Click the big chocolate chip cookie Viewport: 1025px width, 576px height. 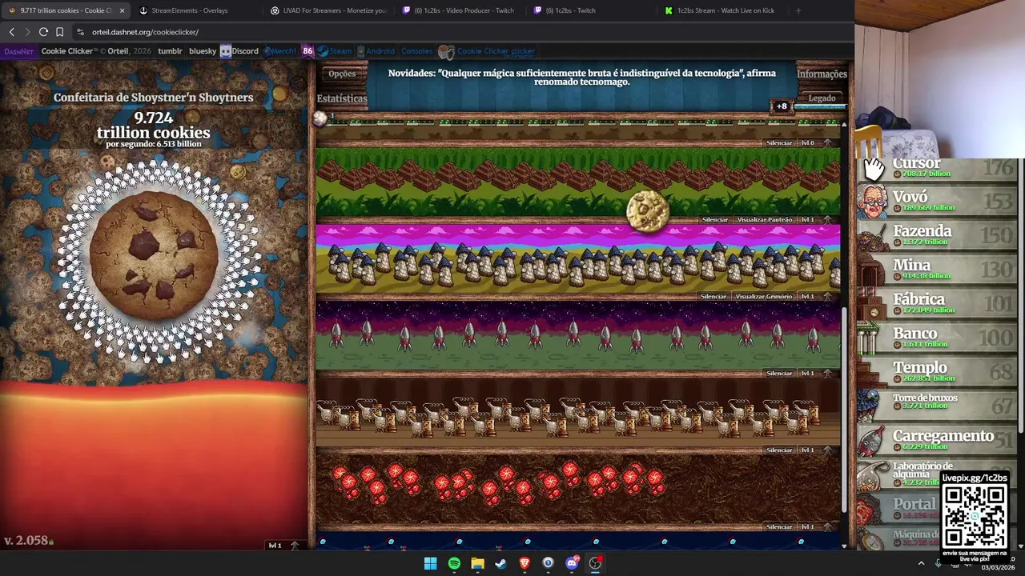(x=154, y=255)
